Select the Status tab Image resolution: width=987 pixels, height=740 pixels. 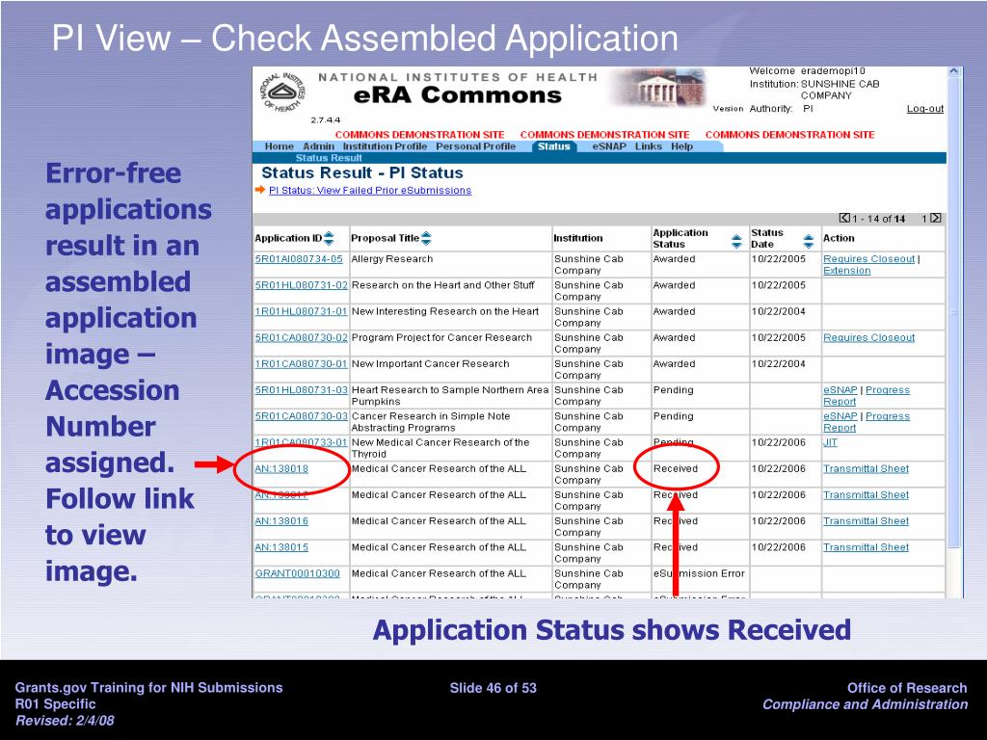(554, 146)
